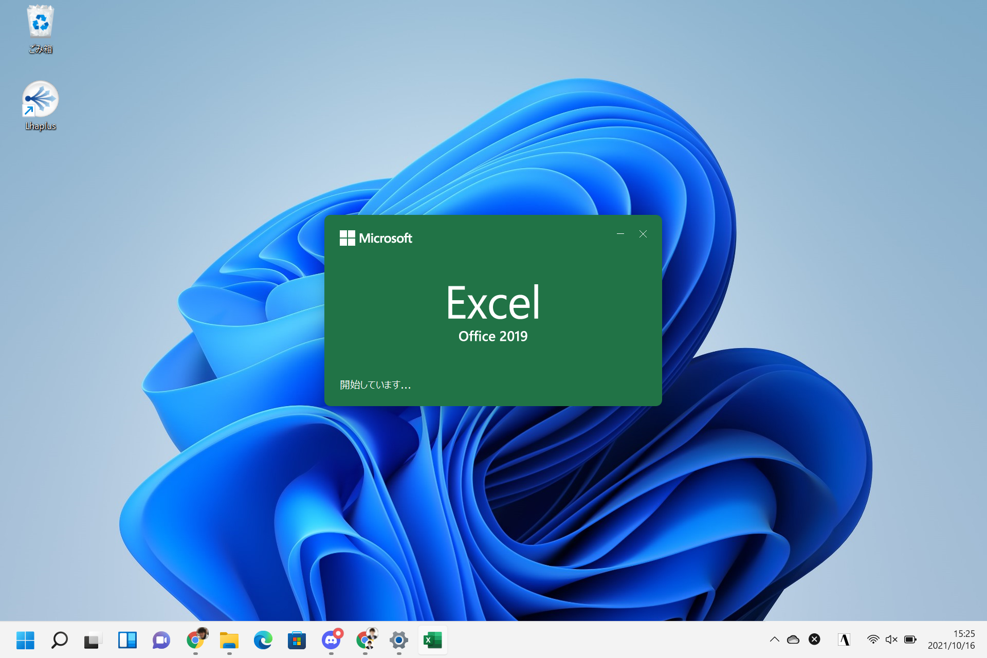
Task: Open the Teams chat icon
Action: click(x=161, y=640)
